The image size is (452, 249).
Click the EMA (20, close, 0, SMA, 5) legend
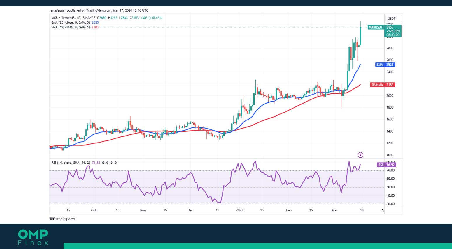[x=71, y=22]
